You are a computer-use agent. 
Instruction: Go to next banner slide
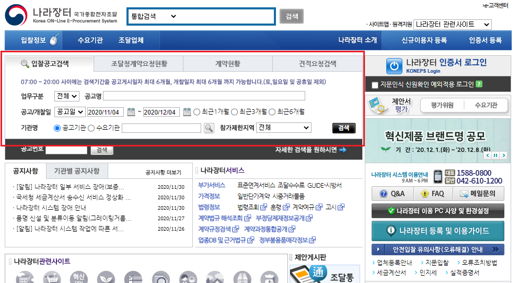click(x=503, y=155)
